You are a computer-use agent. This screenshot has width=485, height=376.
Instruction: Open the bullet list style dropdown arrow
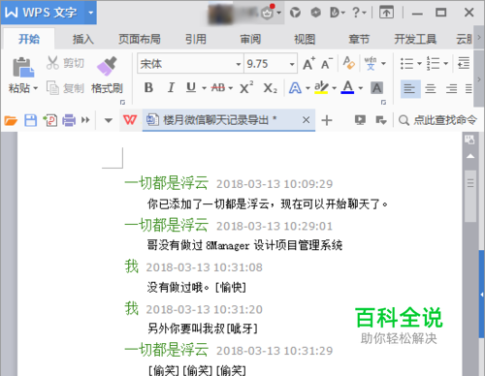click(419, 63)
